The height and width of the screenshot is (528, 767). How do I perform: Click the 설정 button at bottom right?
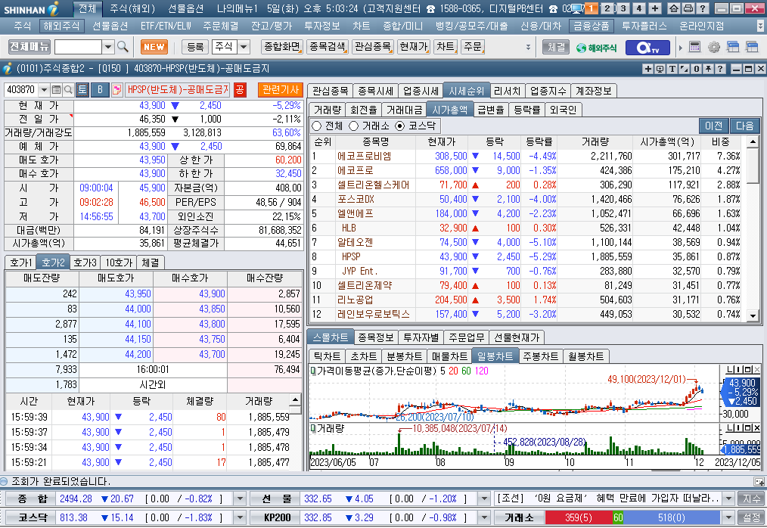point(751,517)
